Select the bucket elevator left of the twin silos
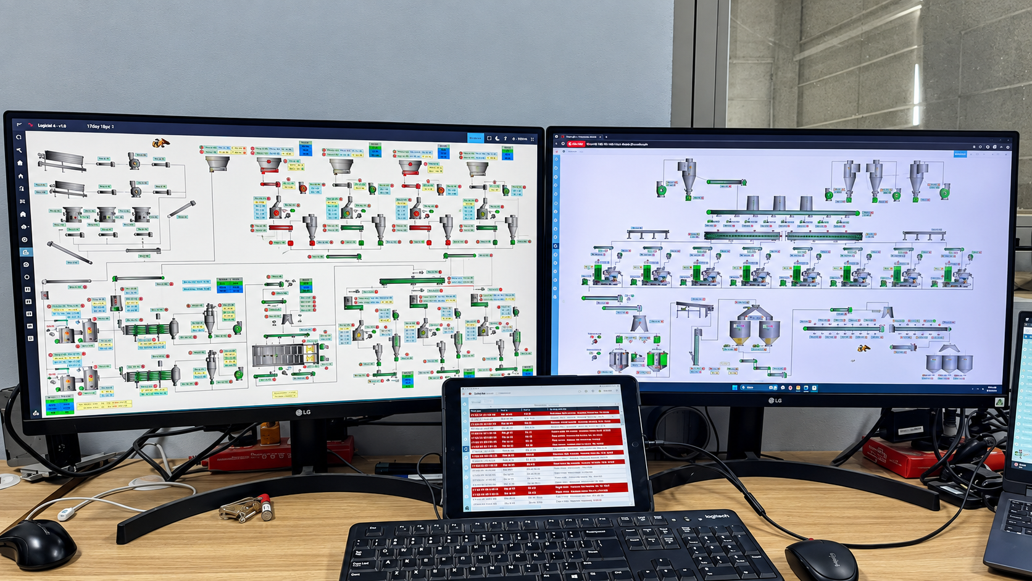Viewport: 1032px width, 581px height. tap(697, 347)
